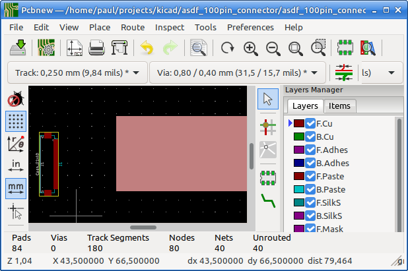Zoom in on the board

pyautogui.click(x=251, y=49)
